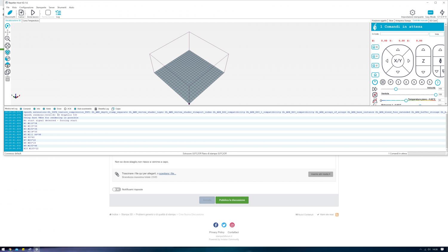Image resolution: width=448 pixels, height=252 pixels.
Task: Toggle parallel projection overlapping squares icon
Action: click(7, 72)
